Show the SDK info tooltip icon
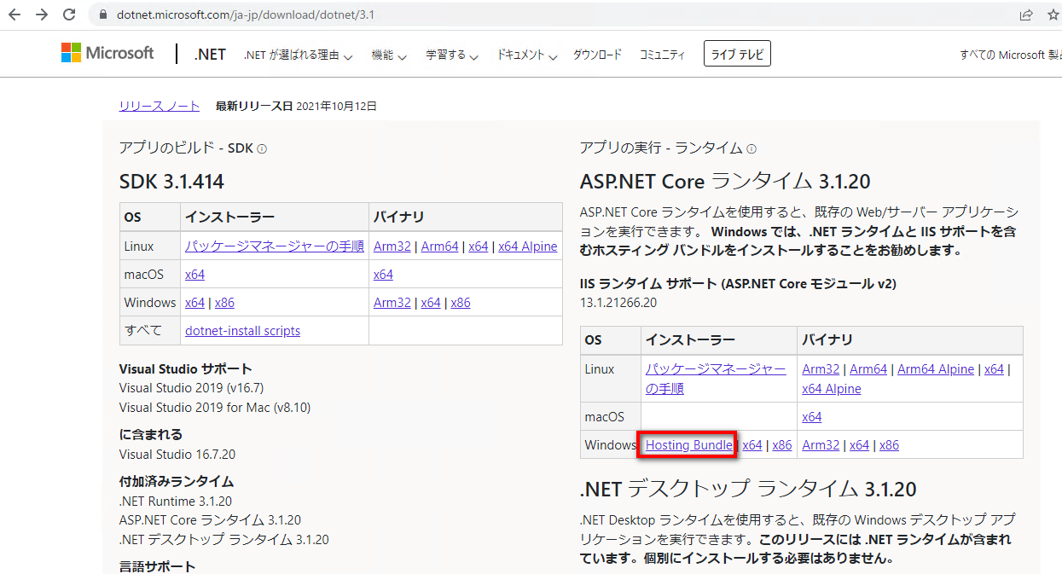Viewport: 1062px width, 574px height. pos(262,148)
